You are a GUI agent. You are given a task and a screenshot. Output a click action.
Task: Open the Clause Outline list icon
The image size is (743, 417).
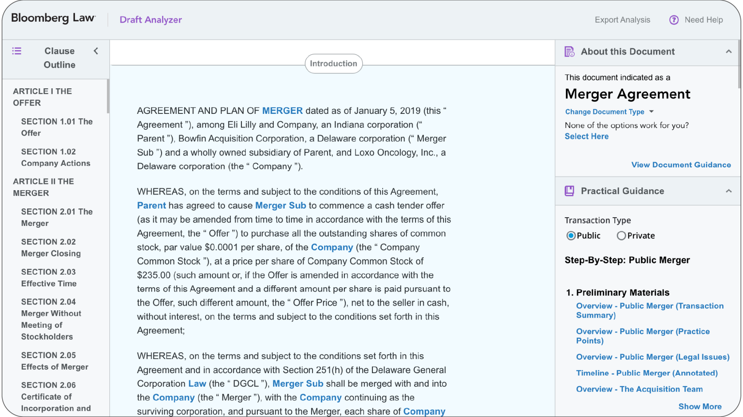[x=16, y=51]
